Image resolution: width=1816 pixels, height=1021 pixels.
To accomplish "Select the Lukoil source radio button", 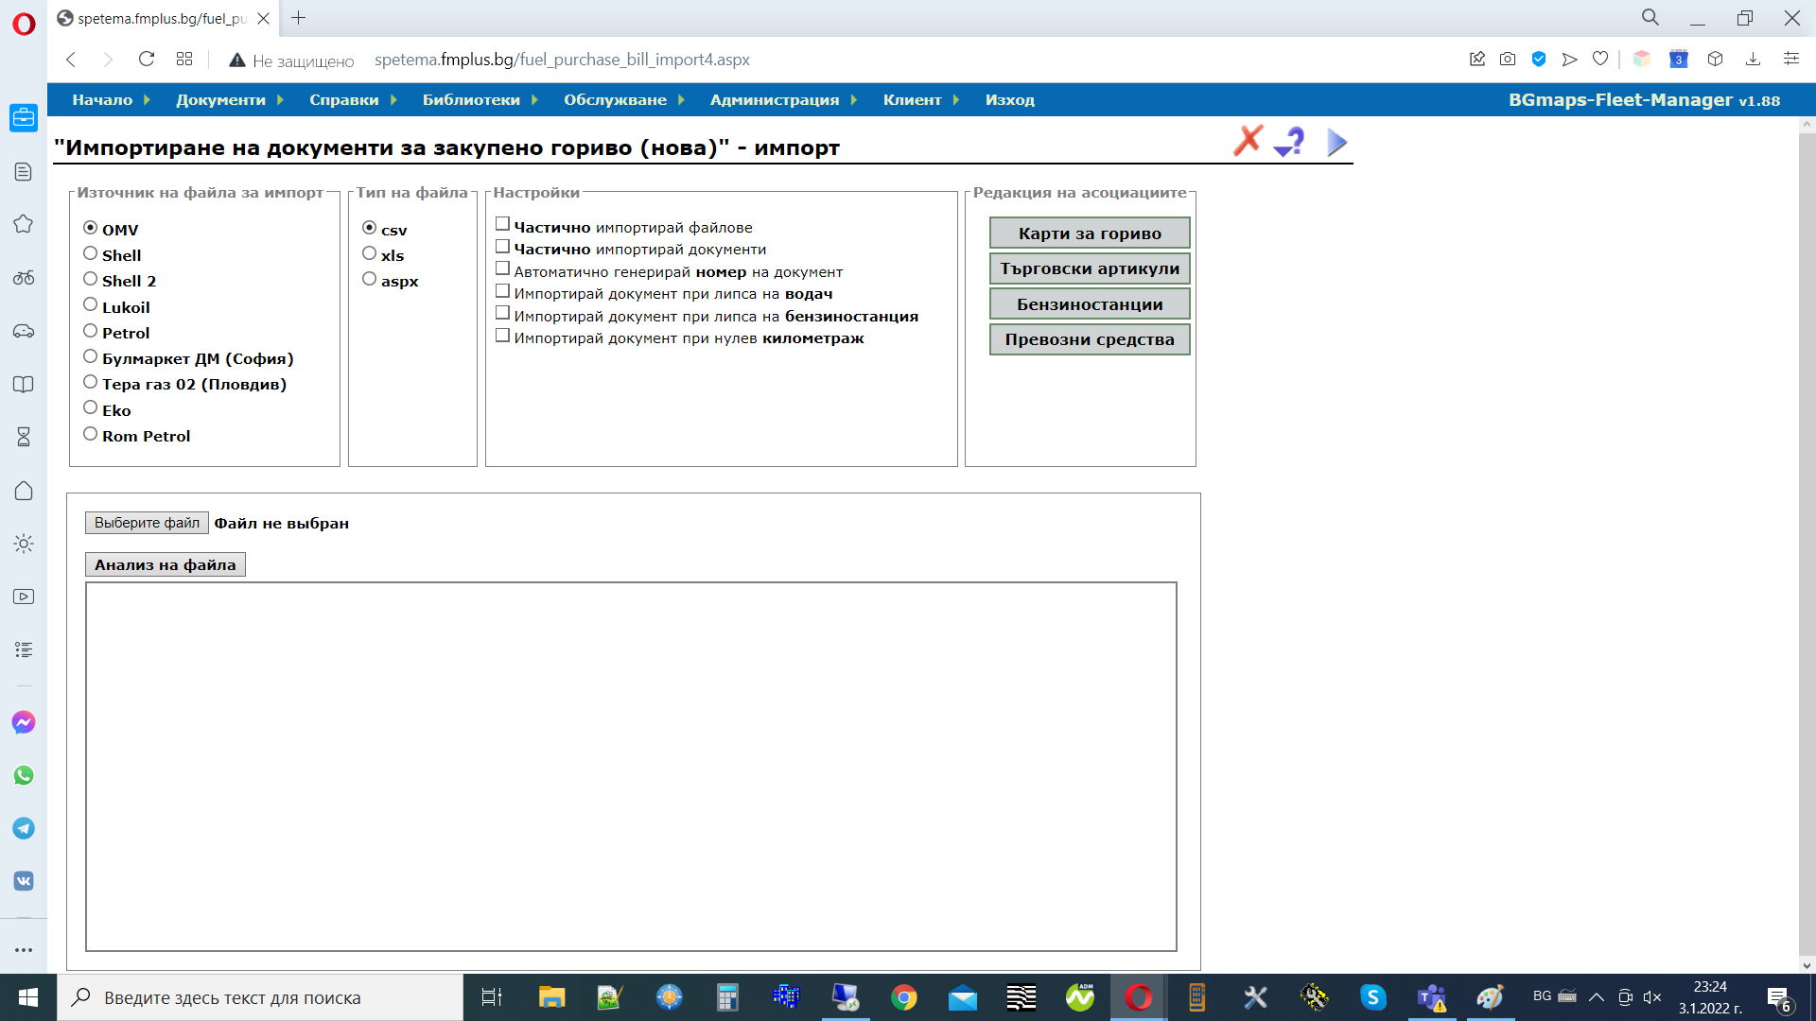I will (x=91, y=304).
